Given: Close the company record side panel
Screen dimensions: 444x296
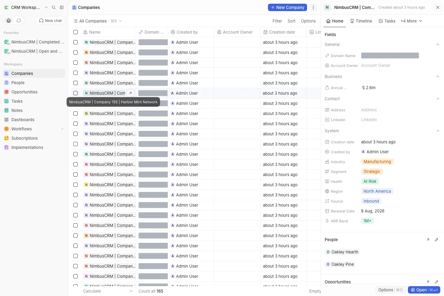Looking at the screenshot, I should 438,7.
